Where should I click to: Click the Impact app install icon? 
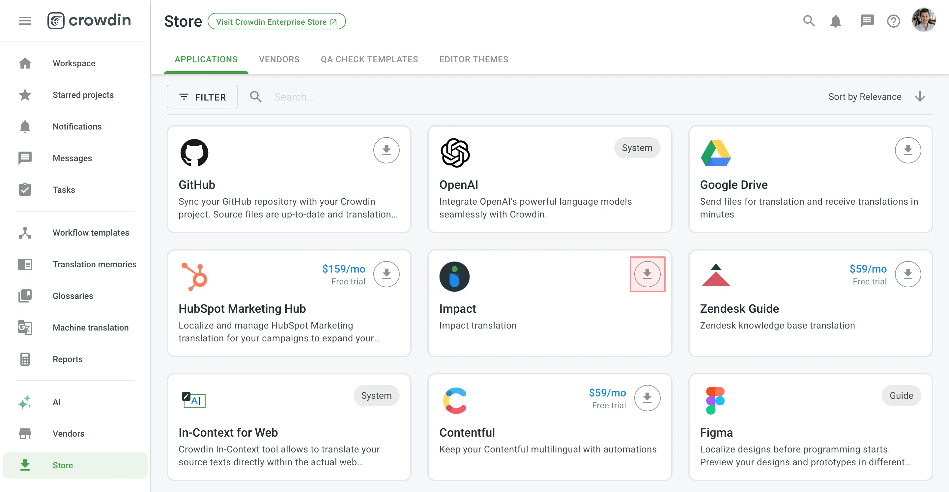pos(647,274)
